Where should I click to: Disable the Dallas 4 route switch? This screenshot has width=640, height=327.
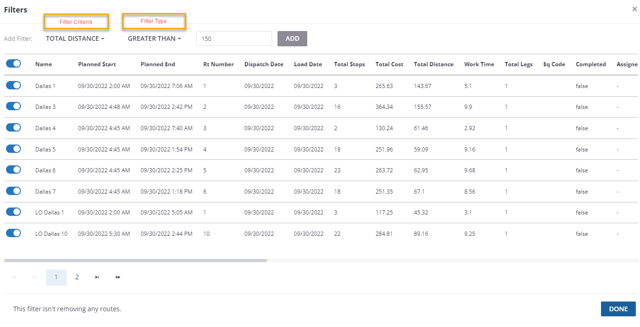pos(13,127)
